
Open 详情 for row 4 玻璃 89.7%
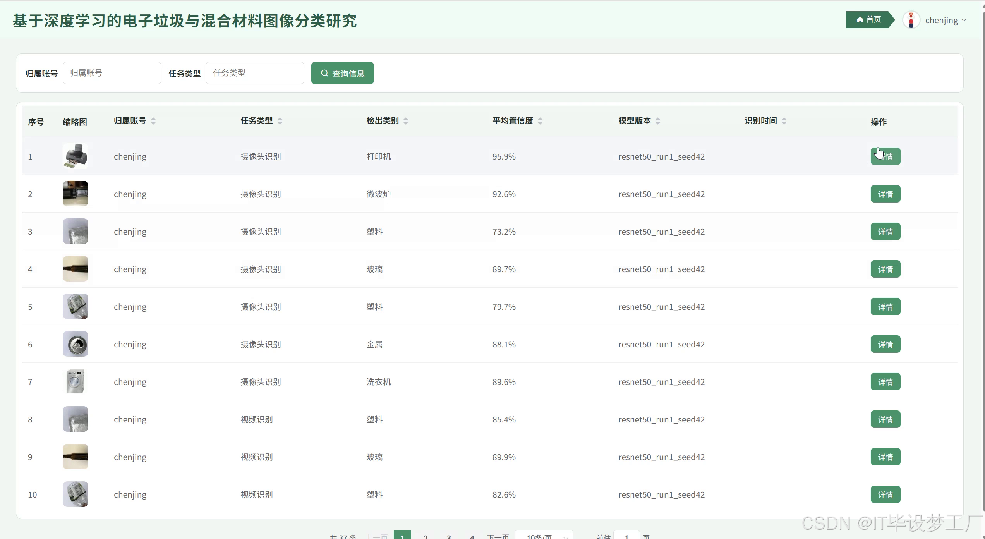(x=885, y=269)
